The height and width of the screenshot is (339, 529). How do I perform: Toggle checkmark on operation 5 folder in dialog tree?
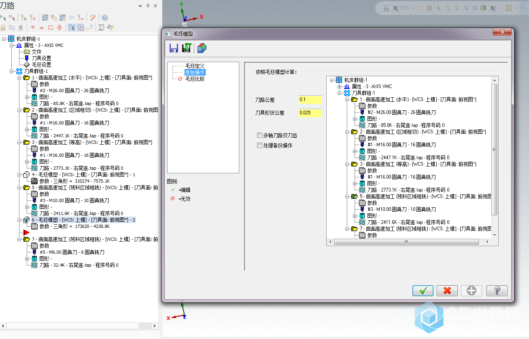(354, 196)
